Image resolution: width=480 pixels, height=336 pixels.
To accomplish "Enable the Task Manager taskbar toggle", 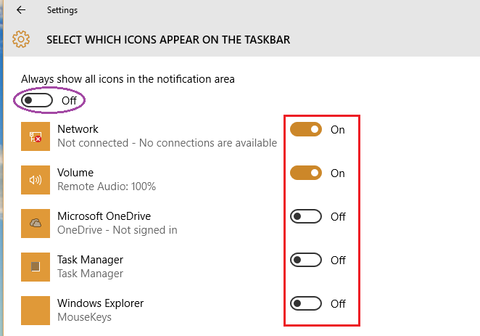I will point(306,260).
